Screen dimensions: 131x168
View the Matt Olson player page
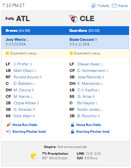[23, 70]
